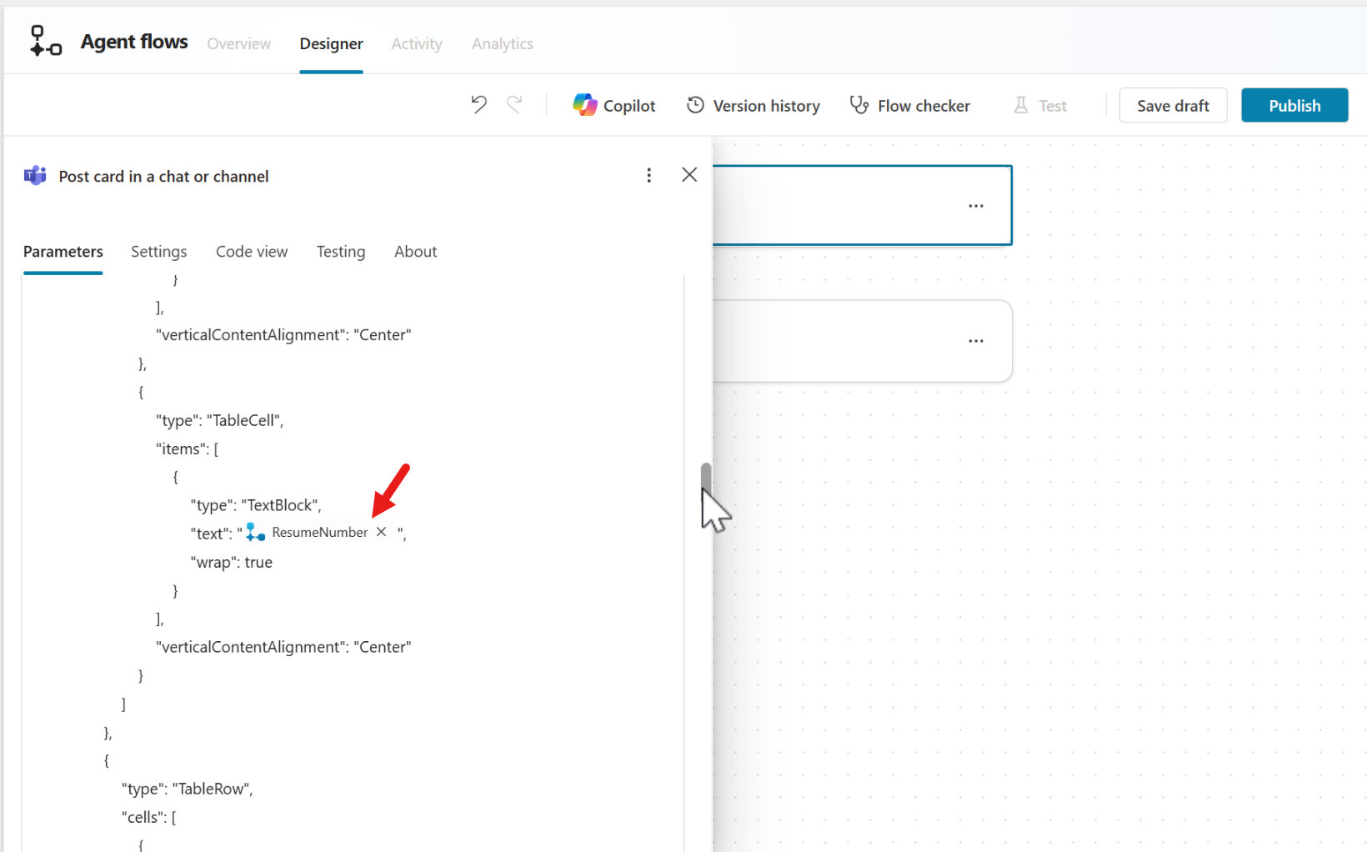Open ellipsis menu on second flow card
Screen dimensions: 1367x852
tap(975, 341)
